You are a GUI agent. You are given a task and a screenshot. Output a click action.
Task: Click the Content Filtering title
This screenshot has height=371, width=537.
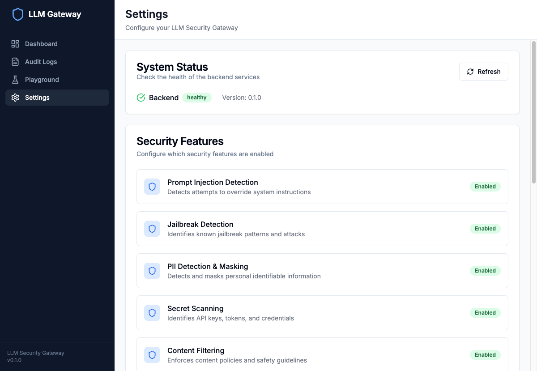196,350
